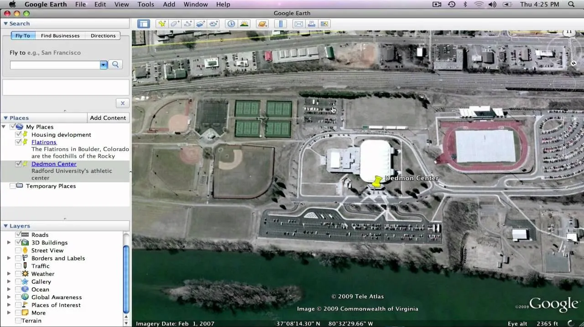Click the Layers panel scrollbar thumb
Image resolution: width=584 pixels, height=327 pixels.
(126, 279)
